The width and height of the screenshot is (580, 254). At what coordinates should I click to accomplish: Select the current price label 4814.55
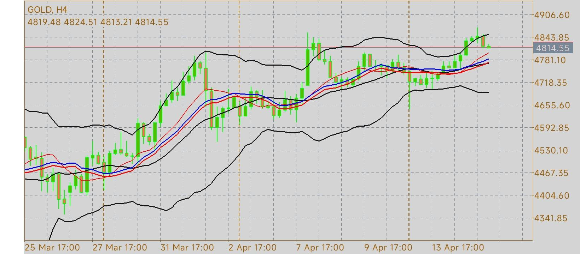tap(553, 48)
